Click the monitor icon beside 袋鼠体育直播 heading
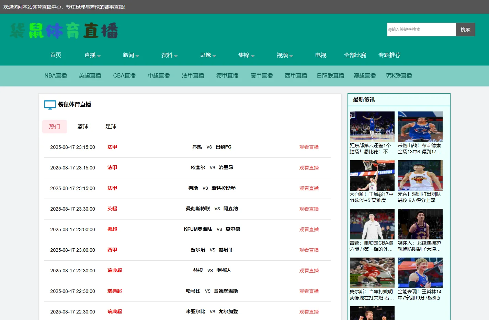 pos(50,105)
